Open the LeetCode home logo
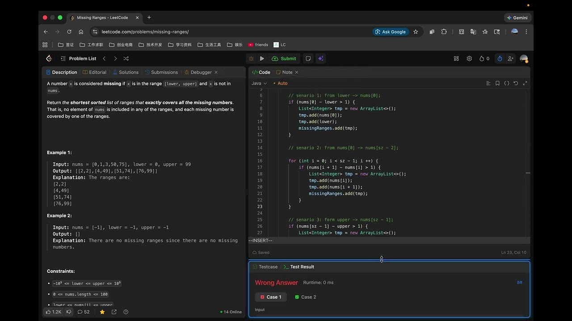This screenshot has width=572, height=321. click(49, 58)
